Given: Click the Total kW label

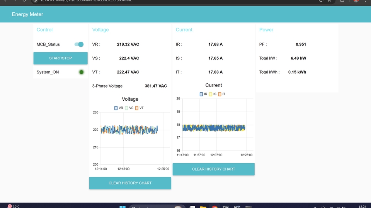Looking at the screenshot, I should pyautogui.click(x=268, y=58).
